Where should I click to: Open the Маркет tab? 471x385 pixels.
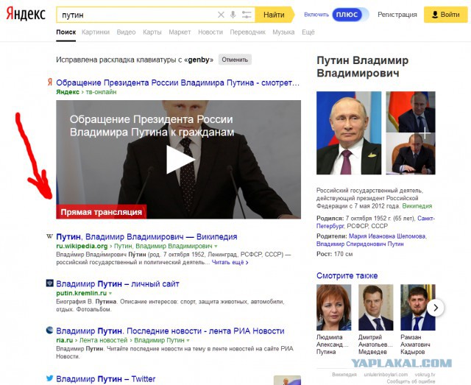(180, 32)
